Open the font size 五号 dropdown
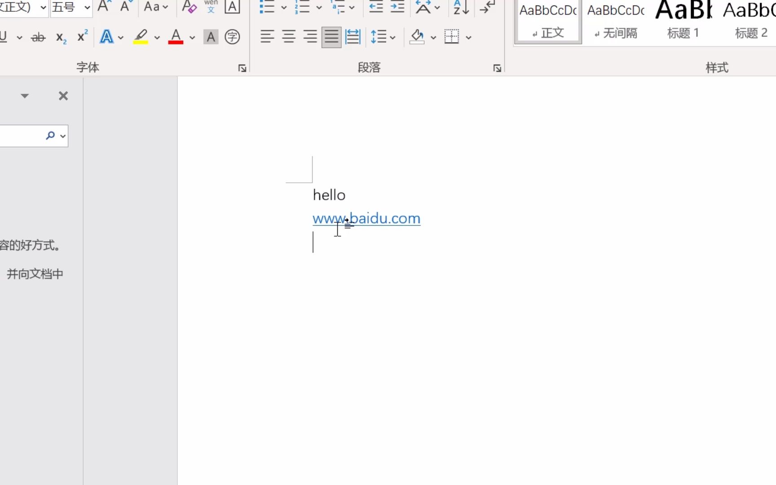776x485 pixels. coord(87,7)
